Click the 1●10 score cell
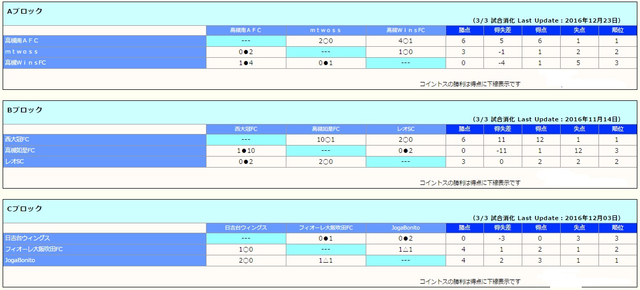Viewport: 640px width, 290px height. tap(246, 151)
